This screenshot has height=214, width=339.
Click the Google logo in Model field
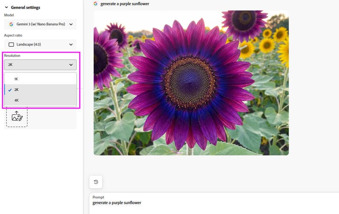point(11,24)
